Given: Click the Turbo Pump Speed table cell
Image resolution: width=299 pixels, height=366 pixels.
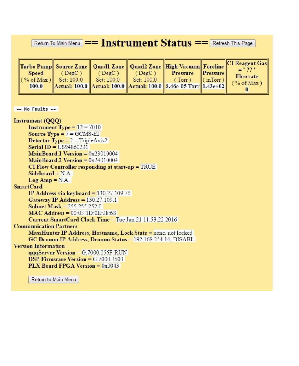Looking at the screenshot, I should (x=36, y=76).
